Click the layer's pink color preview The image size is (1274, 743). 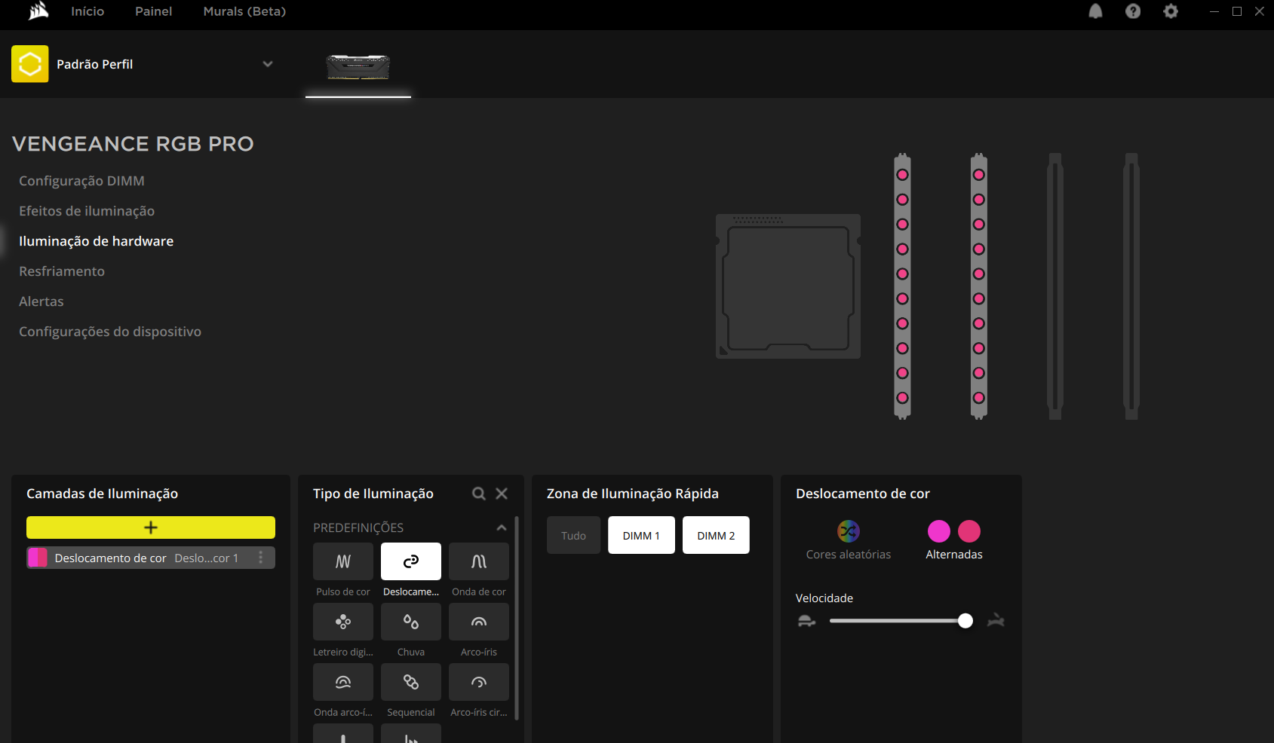pyautogui.click(x=38, y=558)
